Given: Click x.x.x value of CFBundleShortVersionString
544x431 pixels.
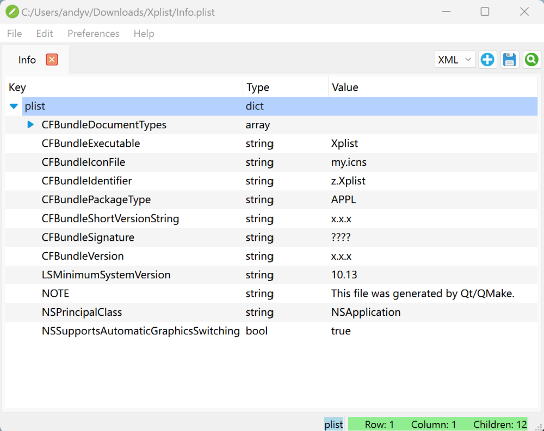Looking at the screenshot, I should [341, 219].
